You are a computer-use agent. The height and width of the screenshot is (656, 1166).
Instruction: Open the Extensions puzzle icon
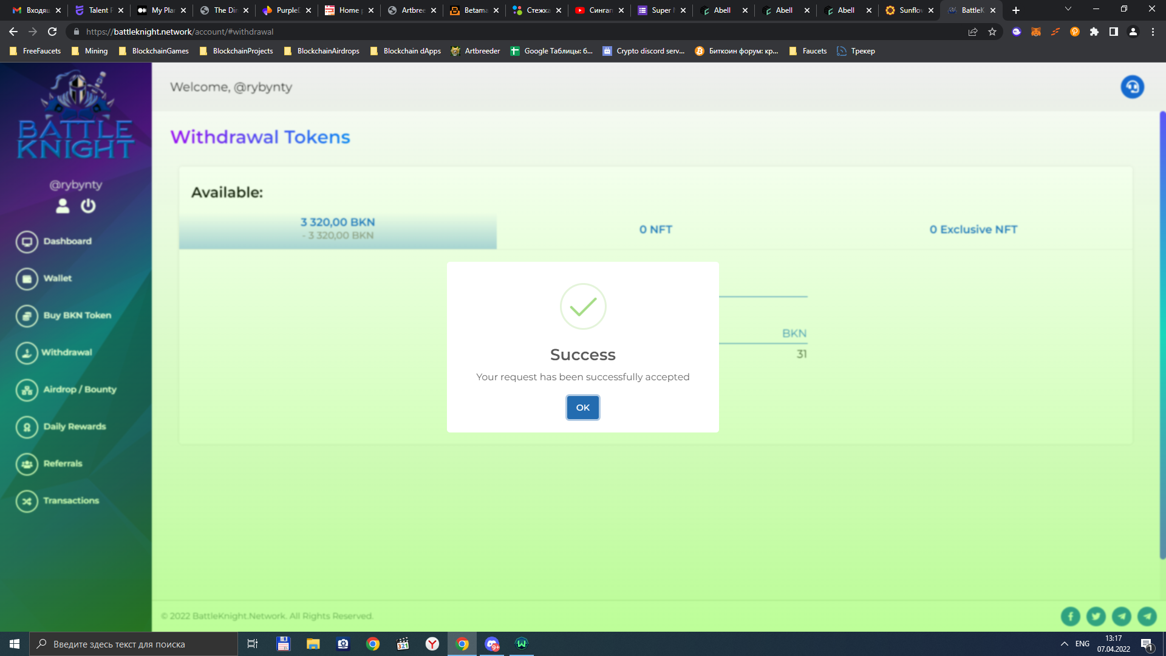[x=1094, y=32]
